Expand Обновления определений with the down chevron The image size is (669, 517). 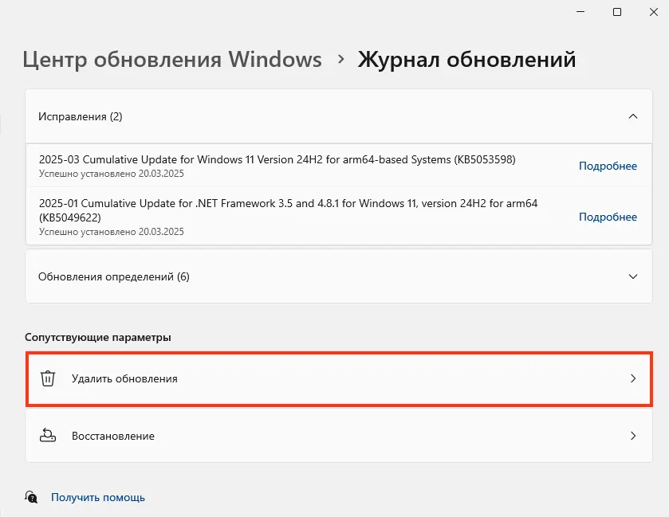click(633, 276)
